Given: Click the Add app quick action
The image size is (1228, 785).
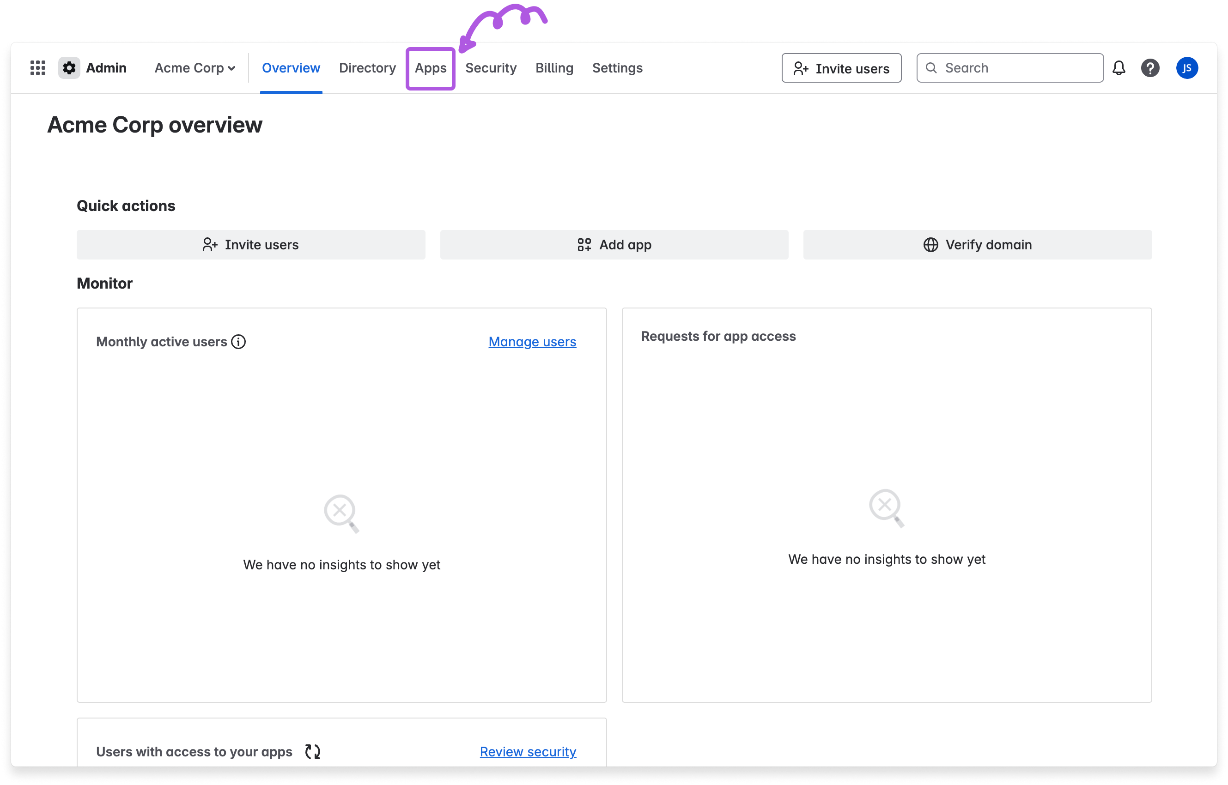Looking at the screenshot, I should pos(614,245).
